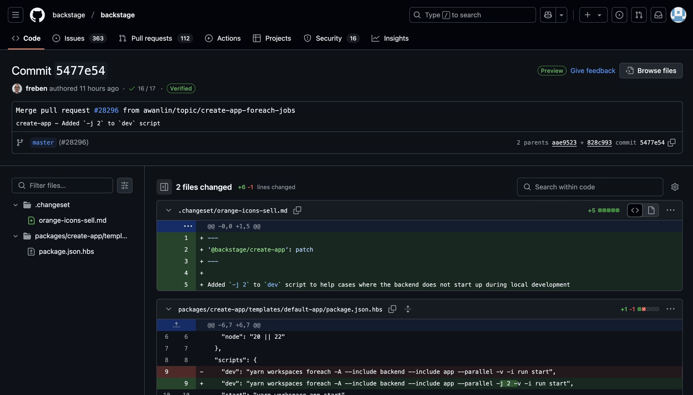
Task: Open the master branch label
Action: click(43, 142)
